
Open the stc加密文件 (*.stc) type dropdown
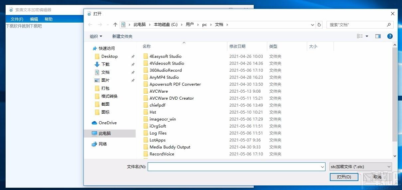point(361,167)
